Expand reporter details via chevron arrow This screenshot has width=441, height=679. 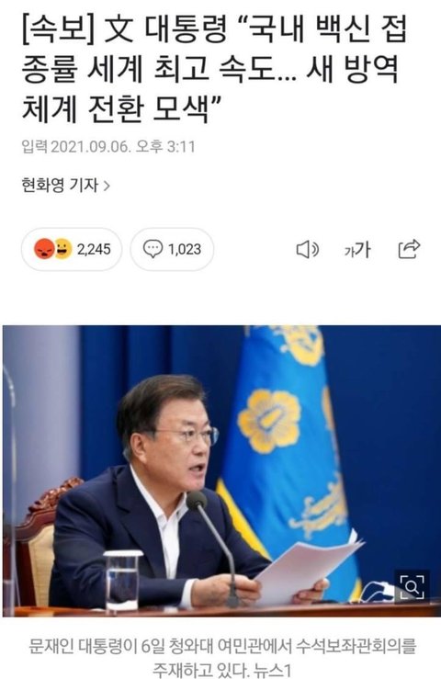(107, 186)
